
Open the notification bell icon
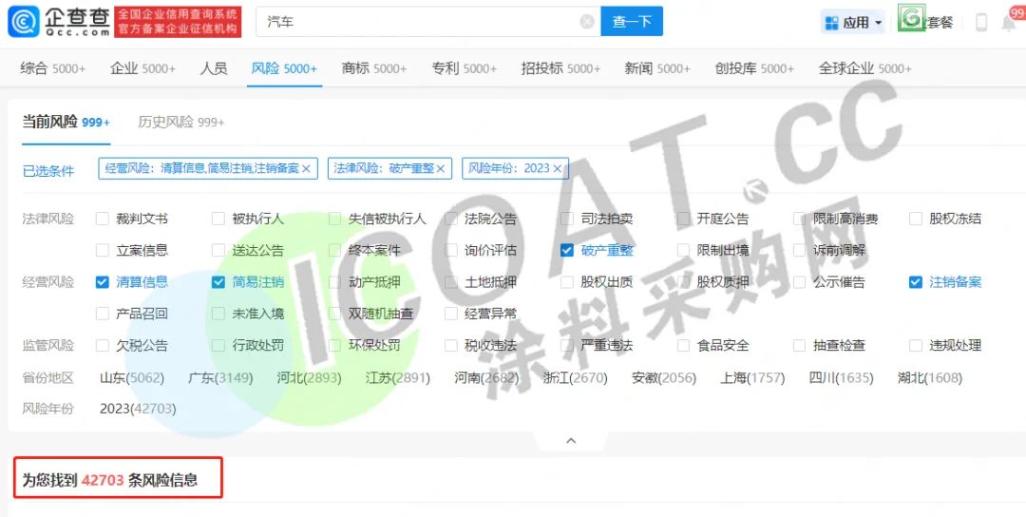coord(1008,22)
